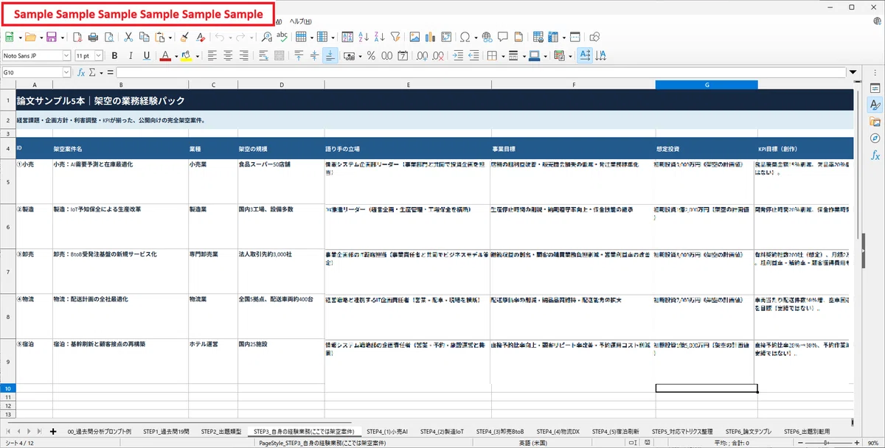Click the Copy icon
This screenshot has width=885, height=448.
144,37
